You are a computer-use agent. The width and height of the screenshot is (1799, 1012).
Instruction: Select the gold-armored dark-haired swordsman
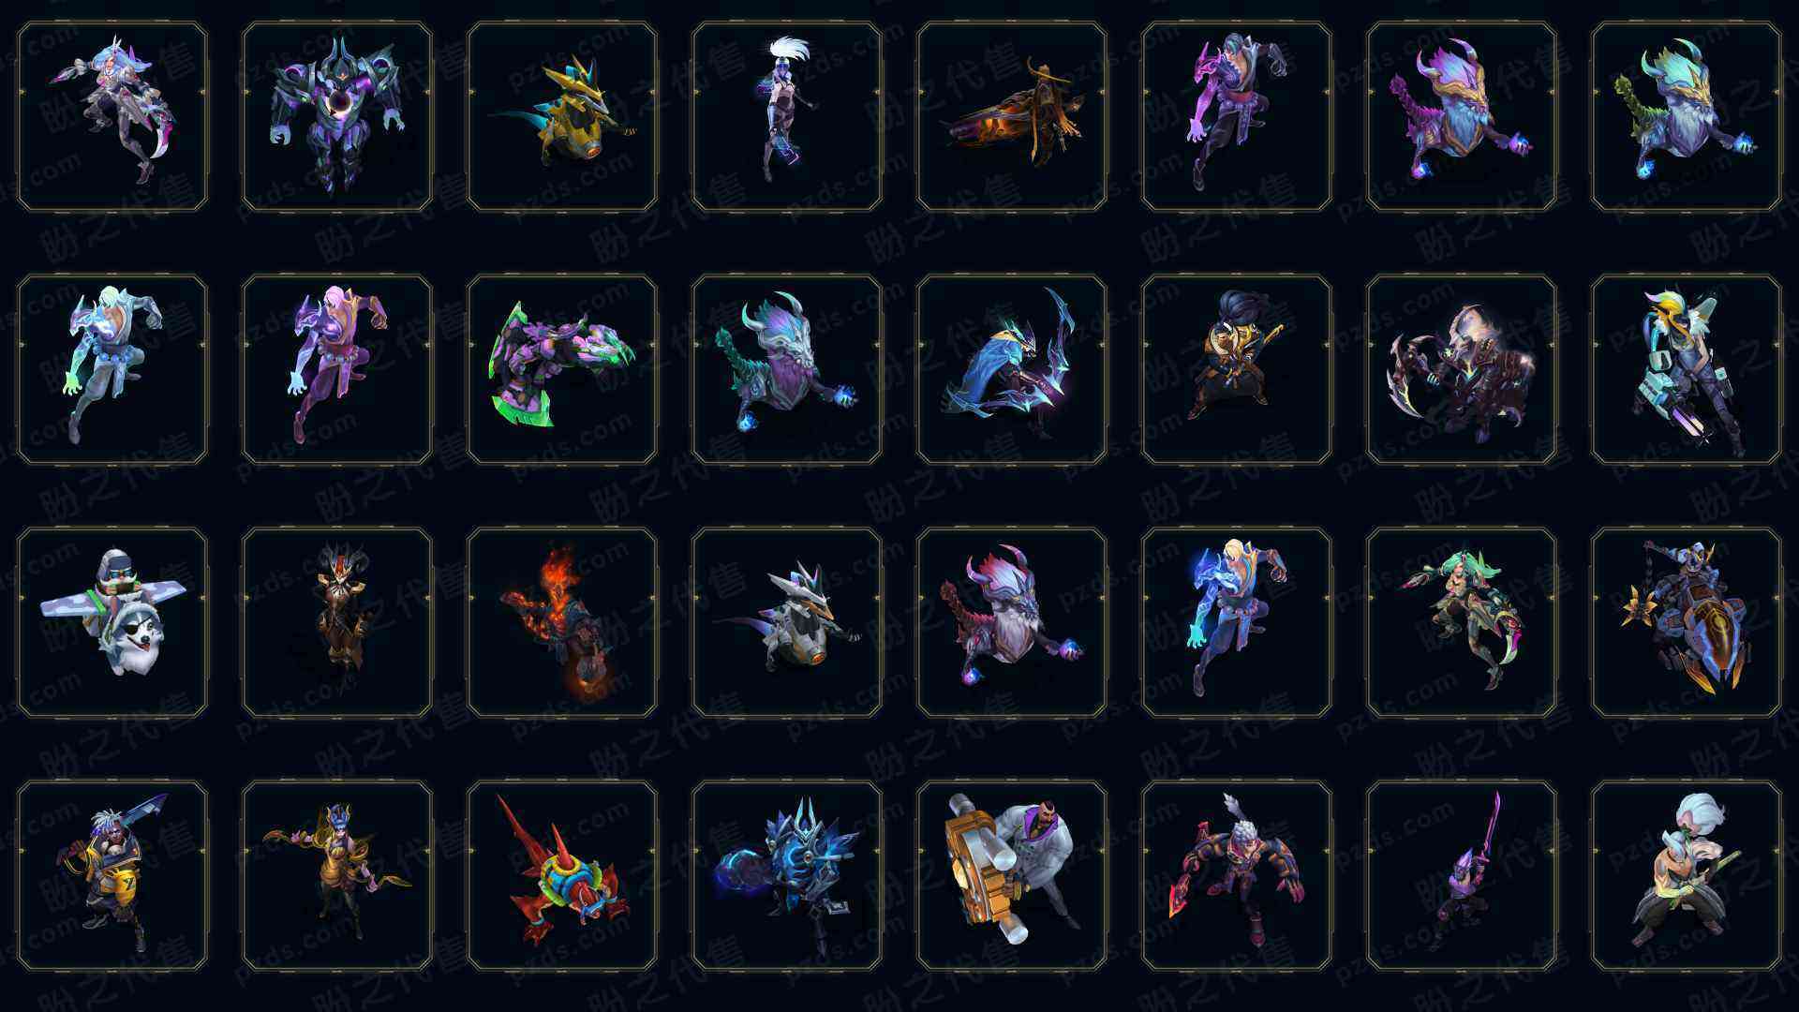point(1237,369)
